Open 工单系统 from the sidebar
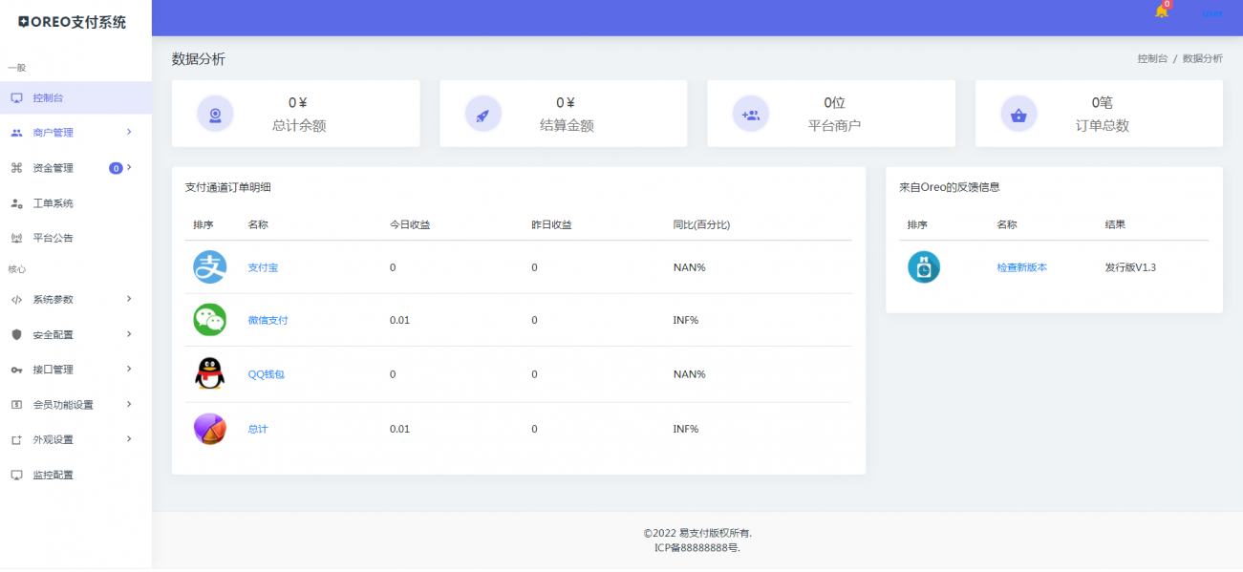The height and width of the screenshot is (572, 1243). (x=53, y=202)
